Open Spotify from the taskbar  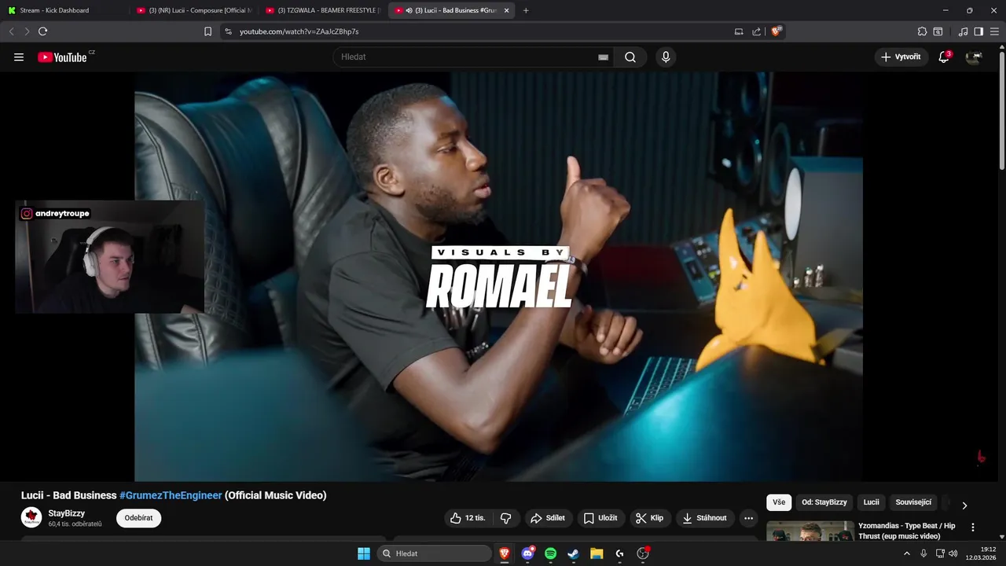tap(551, 553)
